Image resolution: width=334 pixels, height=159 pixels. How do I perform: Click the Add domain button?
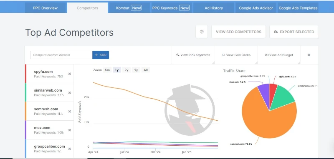click(101, 55)
